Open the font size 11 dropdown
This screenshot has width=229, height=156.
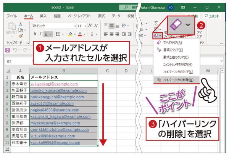[85, 26]
